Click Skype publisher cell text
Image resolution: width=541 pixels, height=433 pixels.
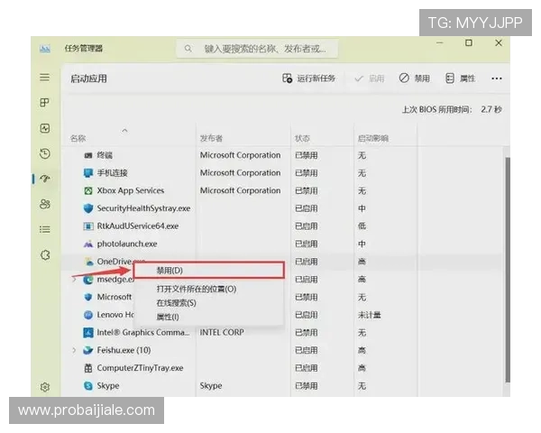point(211,386)
